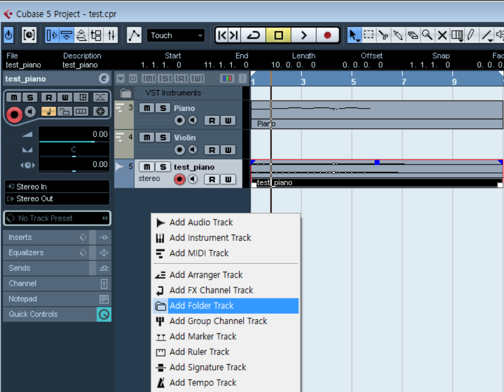Toggle Activate Project power button
Screen dimensions: 504x392
[x=8, y=35]
